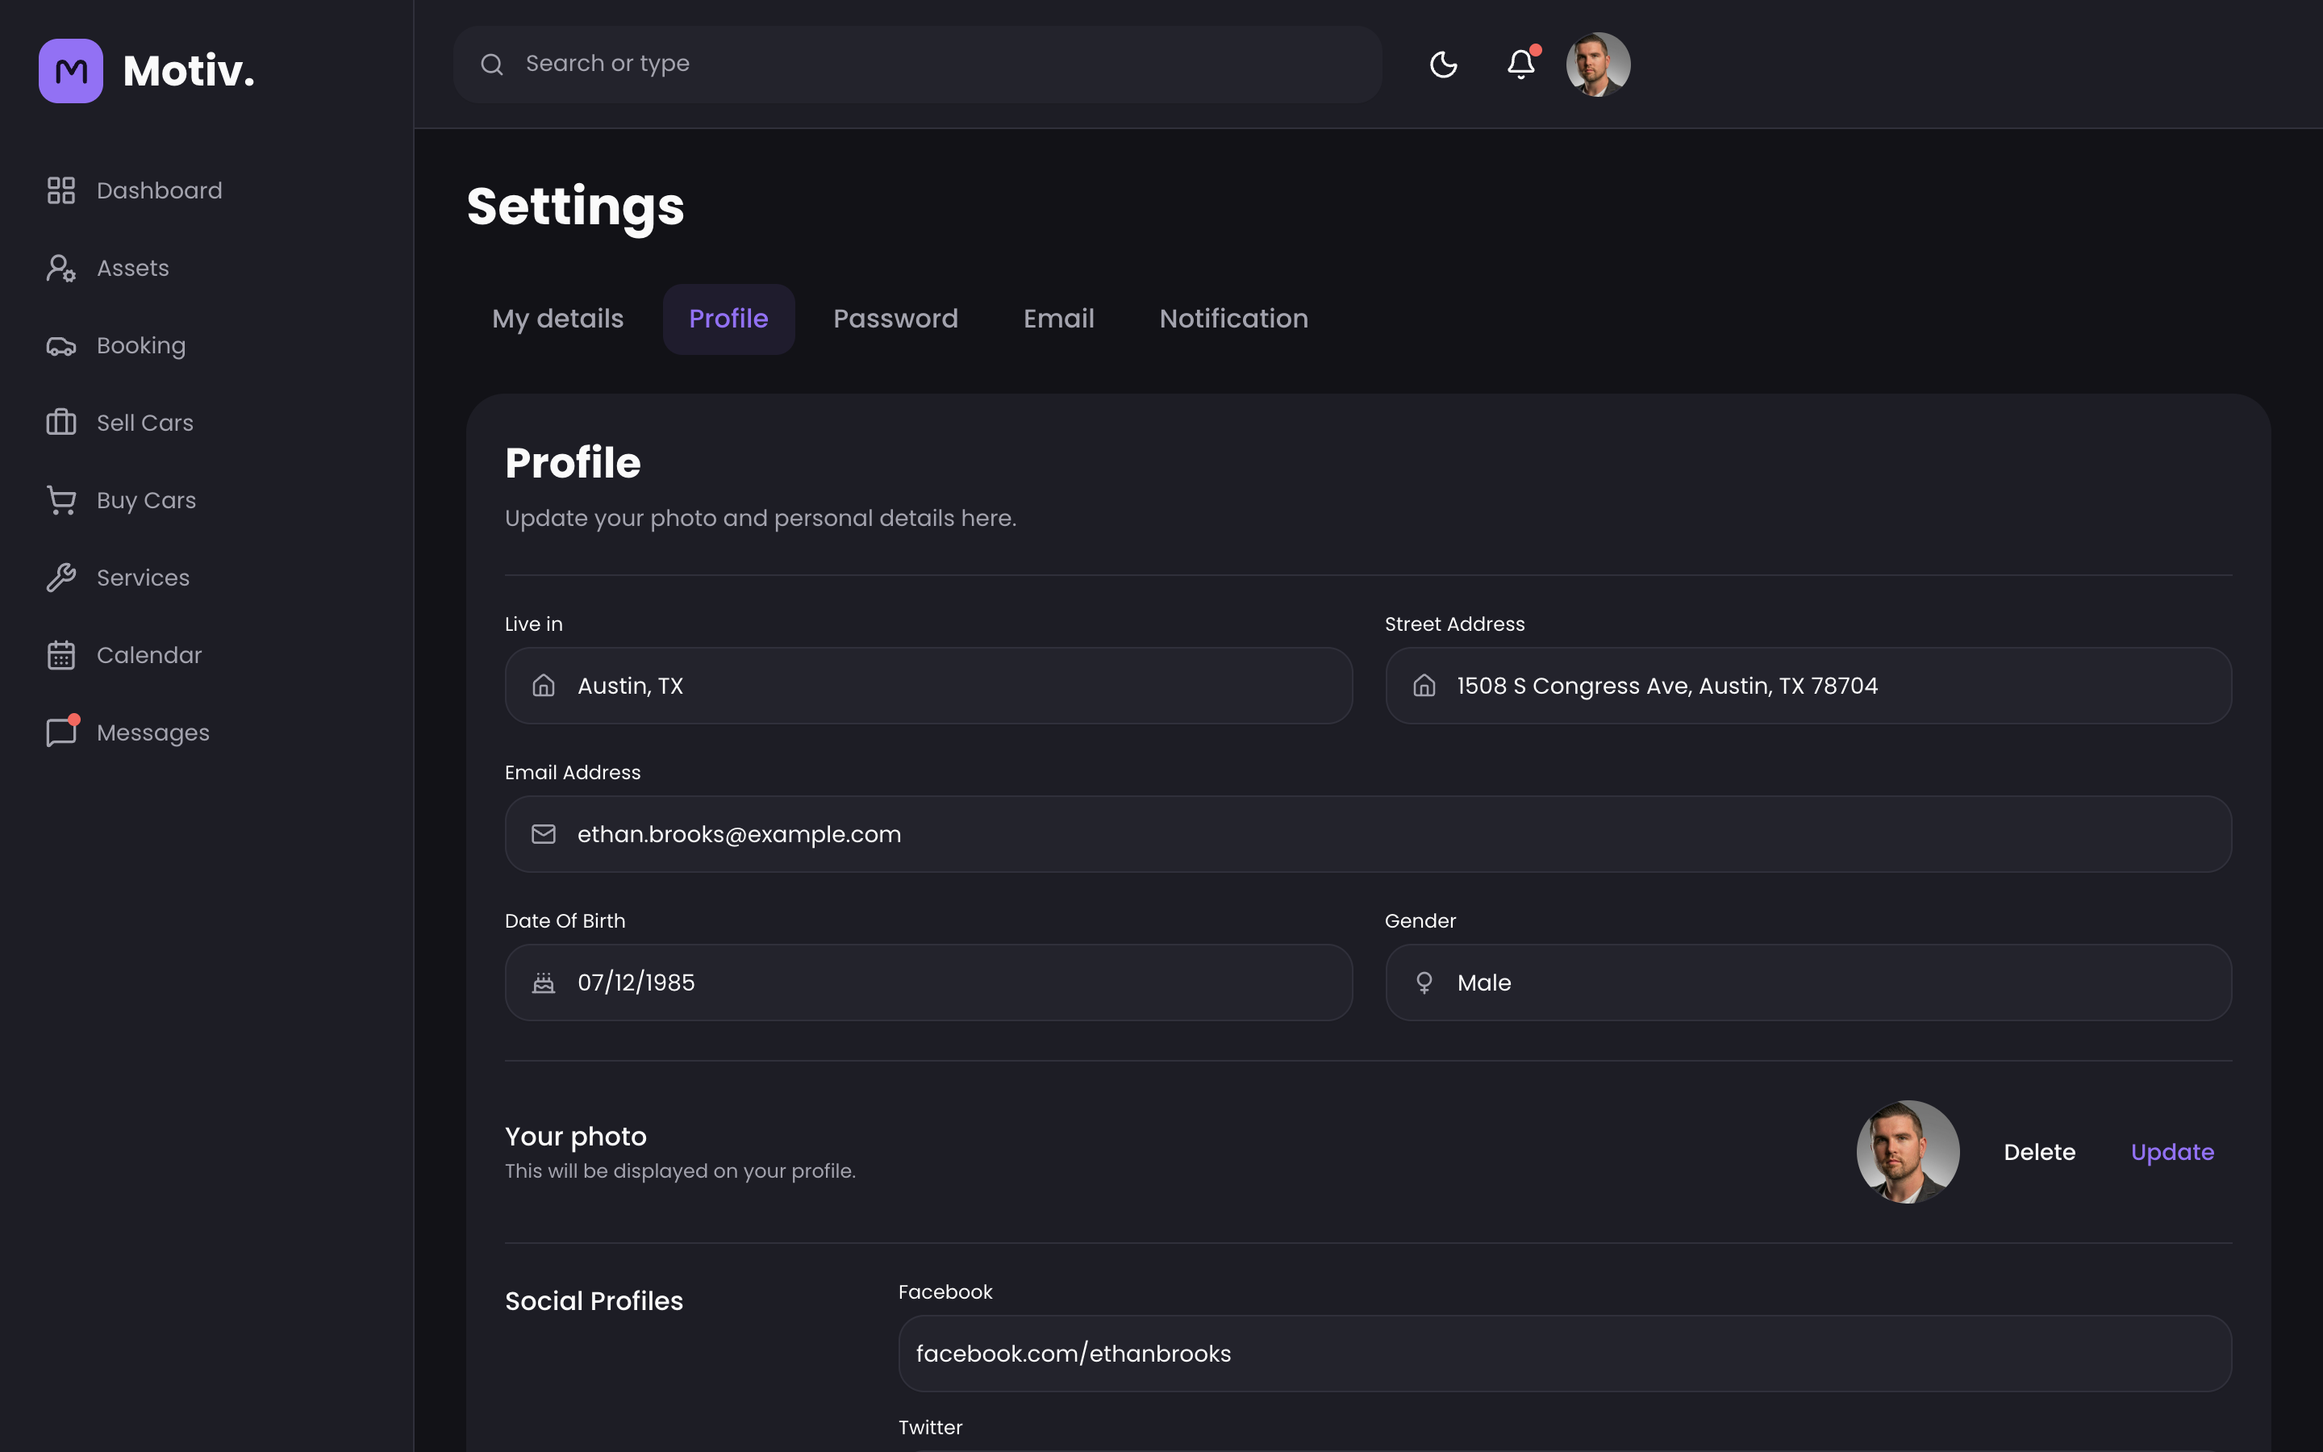Click the Live in field showing Austin, TX
This screenshot has width=2323, height=1452.
(x=928, y=686)
